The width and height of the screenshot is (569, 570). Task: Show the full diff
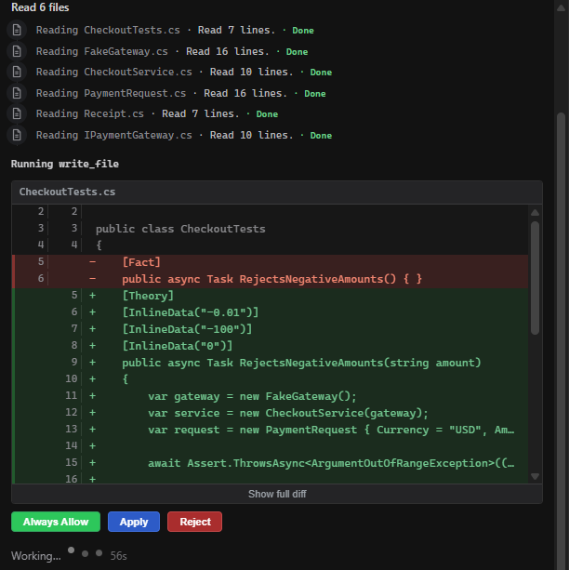click(277, 494)
